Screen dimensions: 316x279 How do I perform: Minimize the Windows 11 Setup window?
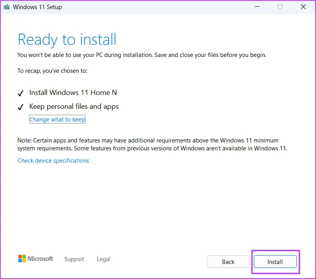pyautogui.click(x=257, y=7)
